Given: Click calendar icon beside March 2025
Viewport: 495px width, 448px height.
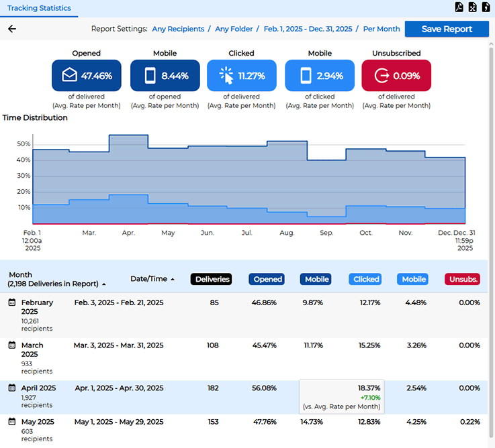Looking at the screenshot, I should coord(12,345).
